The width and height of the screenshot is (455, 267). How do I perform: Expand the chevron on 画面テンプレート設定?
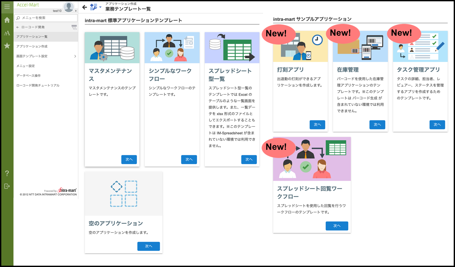(x=75, y=56)
